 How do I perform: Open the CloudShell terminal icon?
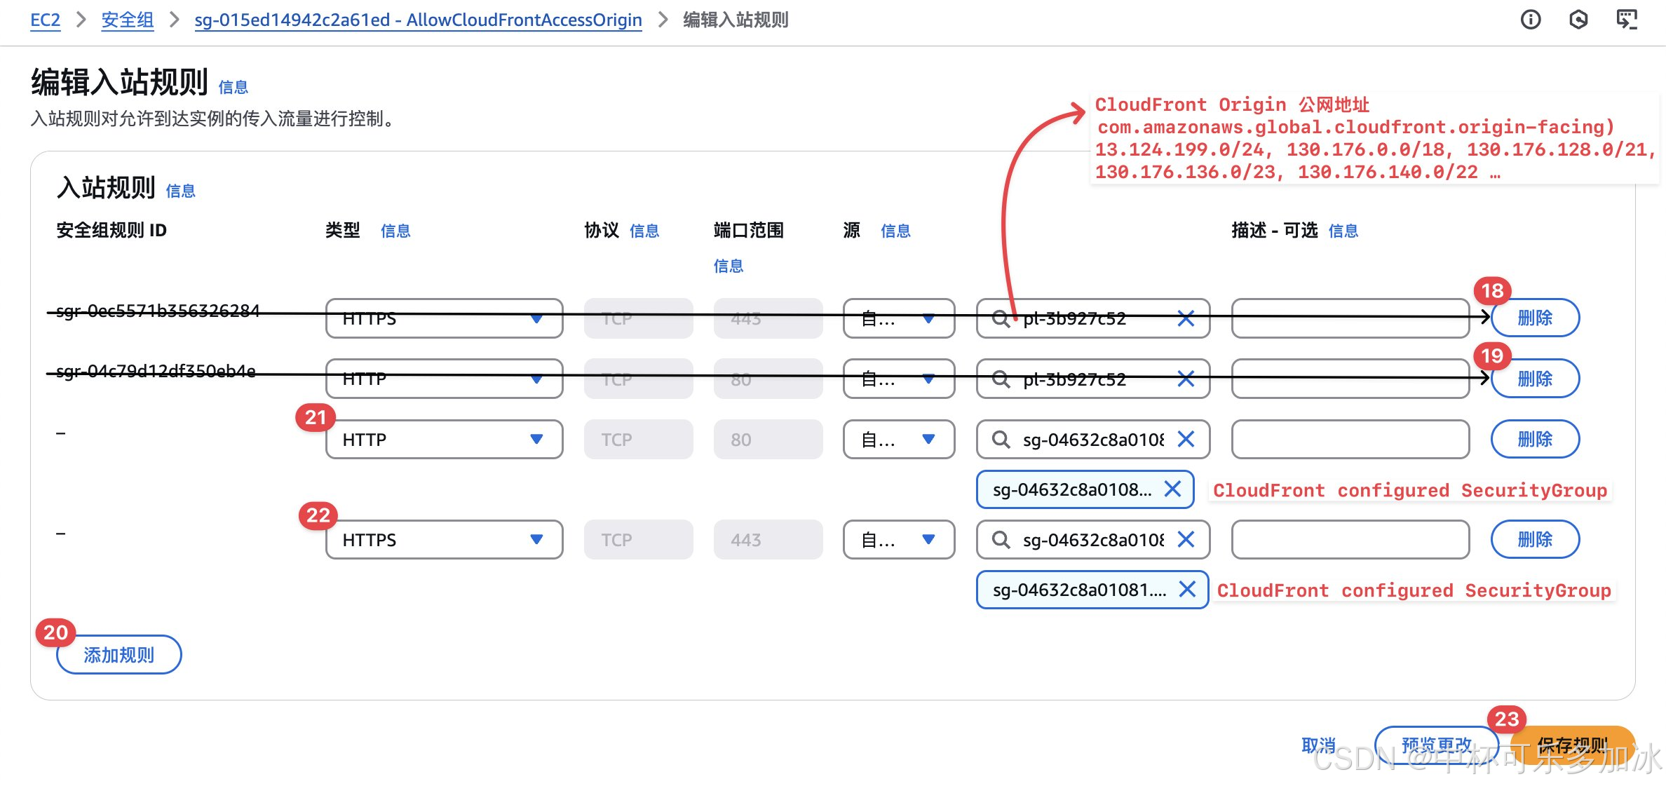point(1627,20)
